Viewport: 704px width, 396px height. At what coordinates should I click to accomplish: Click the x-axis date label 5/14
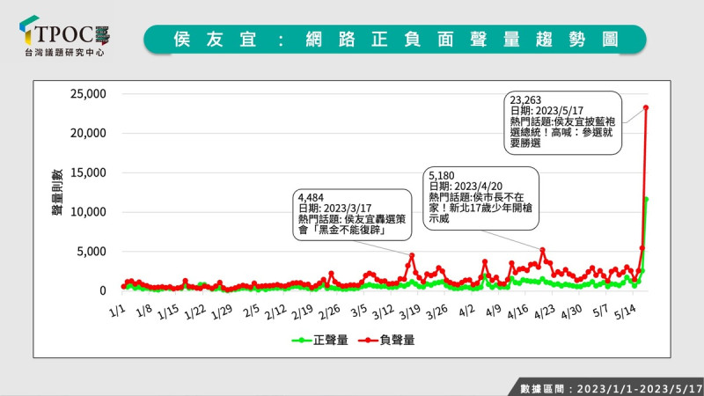pyautogui.click(x=626, y=312)
